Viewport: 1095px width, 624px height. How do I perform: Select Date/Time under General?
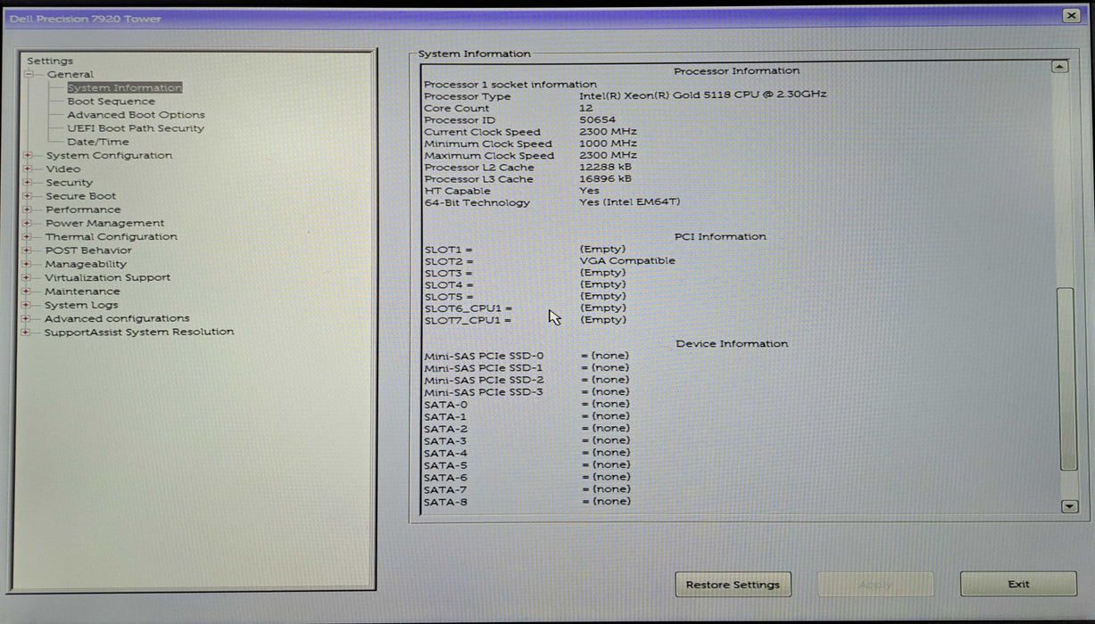(98, 141)
